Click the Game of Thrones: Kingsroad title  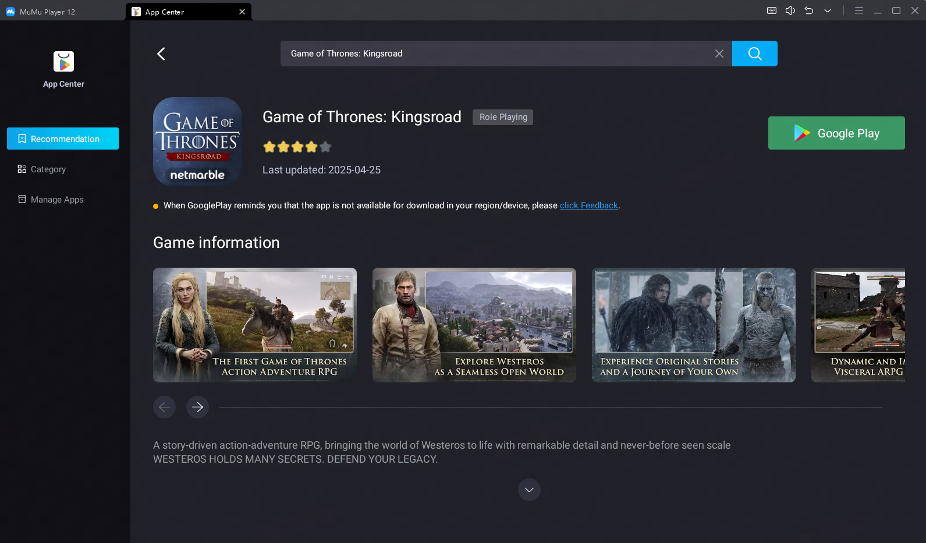[362, 117]
